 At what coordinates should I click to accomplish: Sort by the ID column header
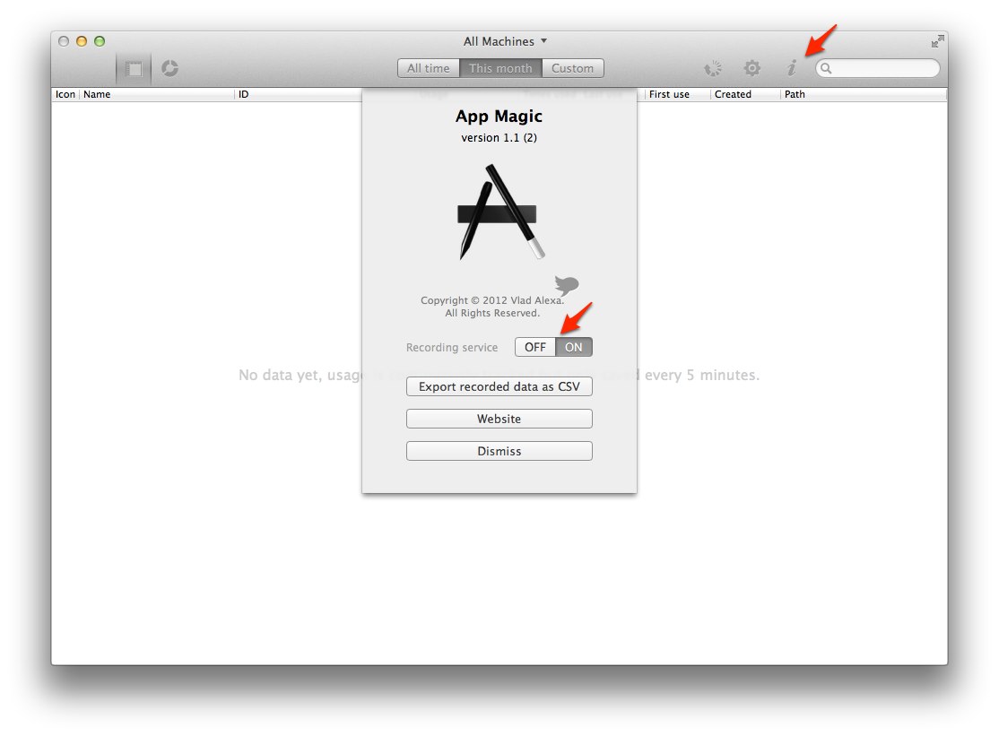298,94
